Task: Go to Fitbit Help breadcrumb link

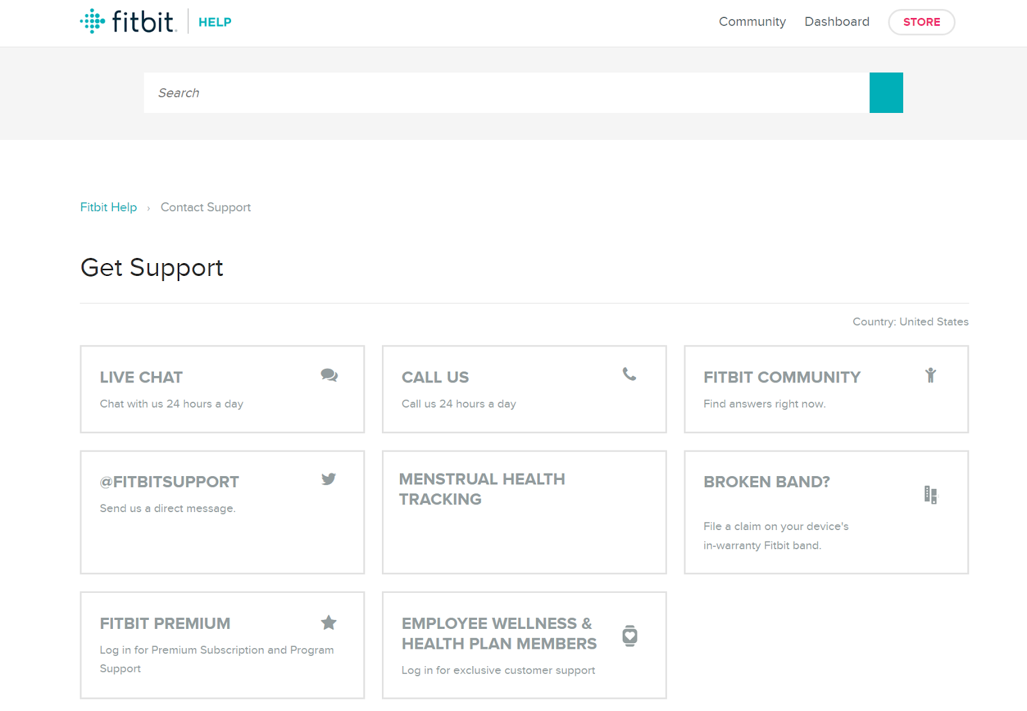Action: (x=108, y=207)
